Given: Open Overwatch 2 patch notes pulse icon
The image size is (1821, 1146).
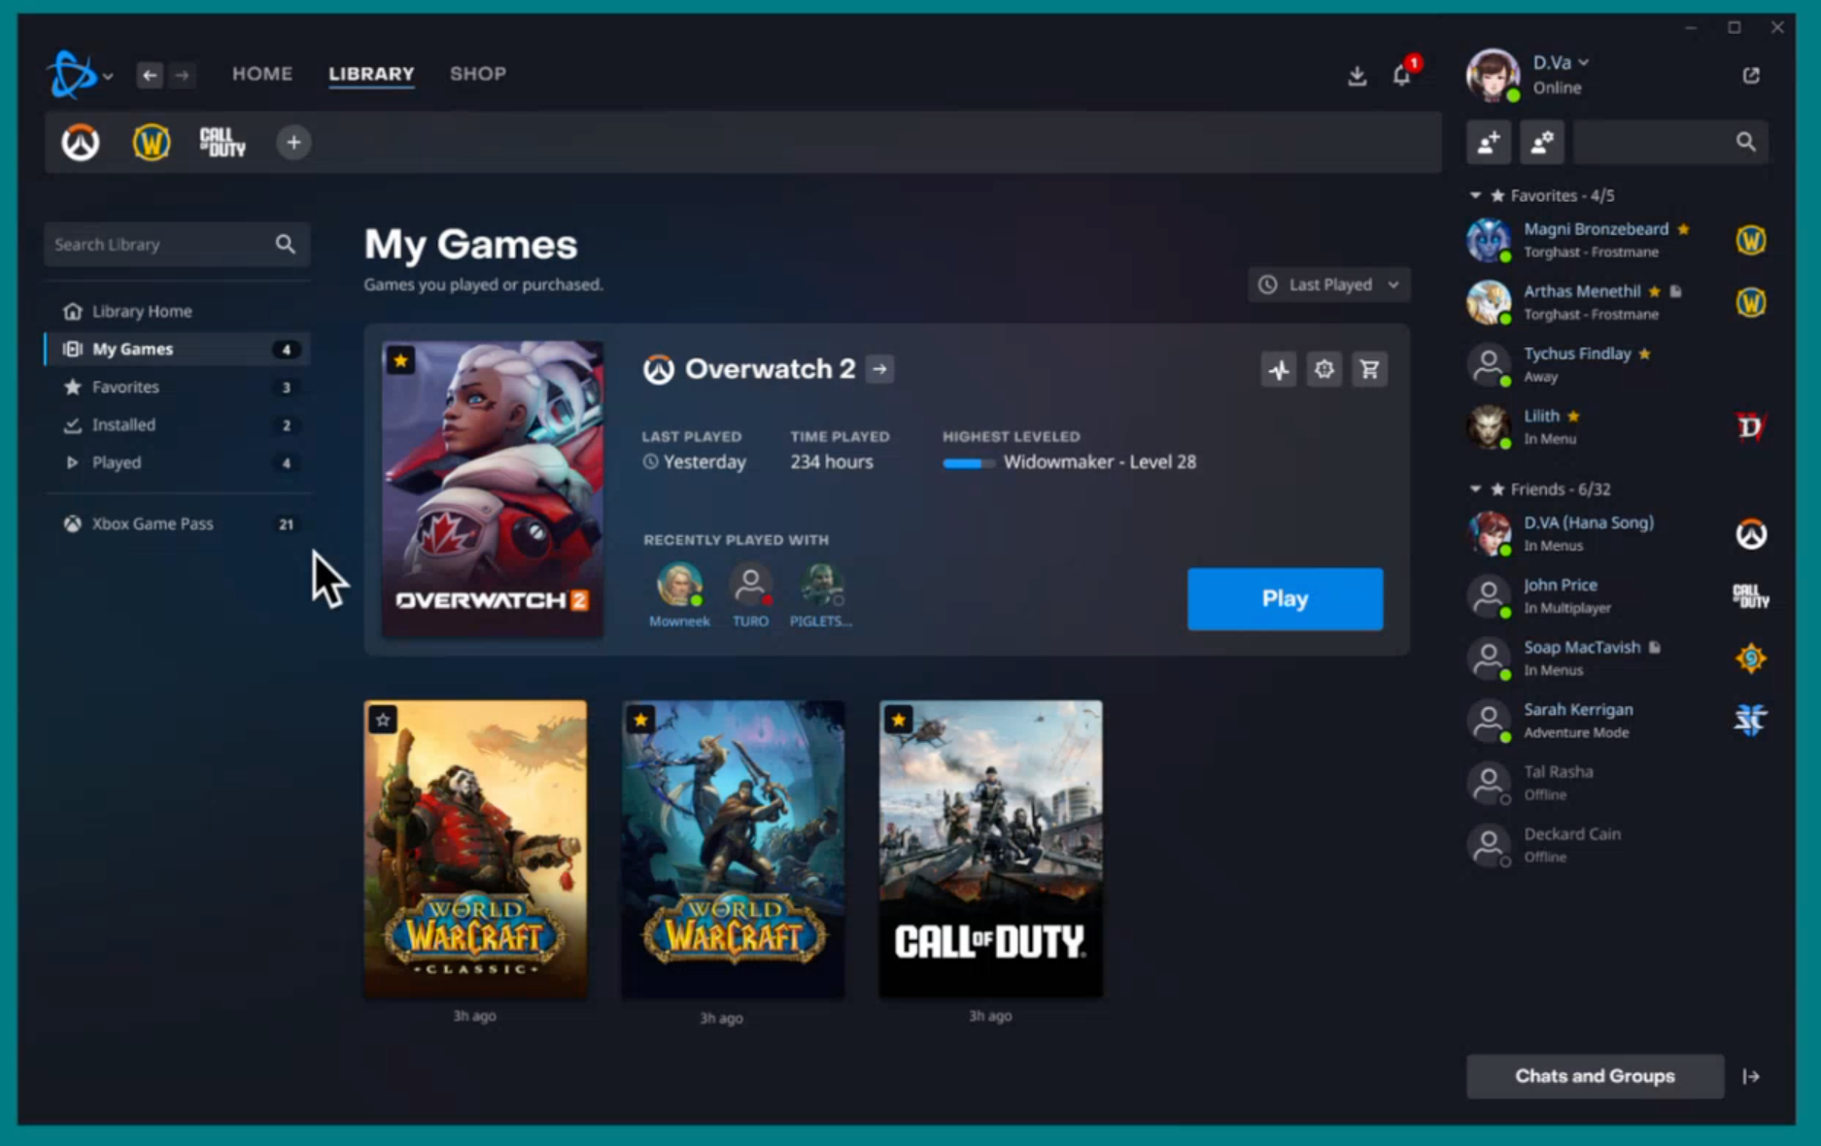Looking at the screenshot, I should pyautogui.click(x=1279, y=370).
